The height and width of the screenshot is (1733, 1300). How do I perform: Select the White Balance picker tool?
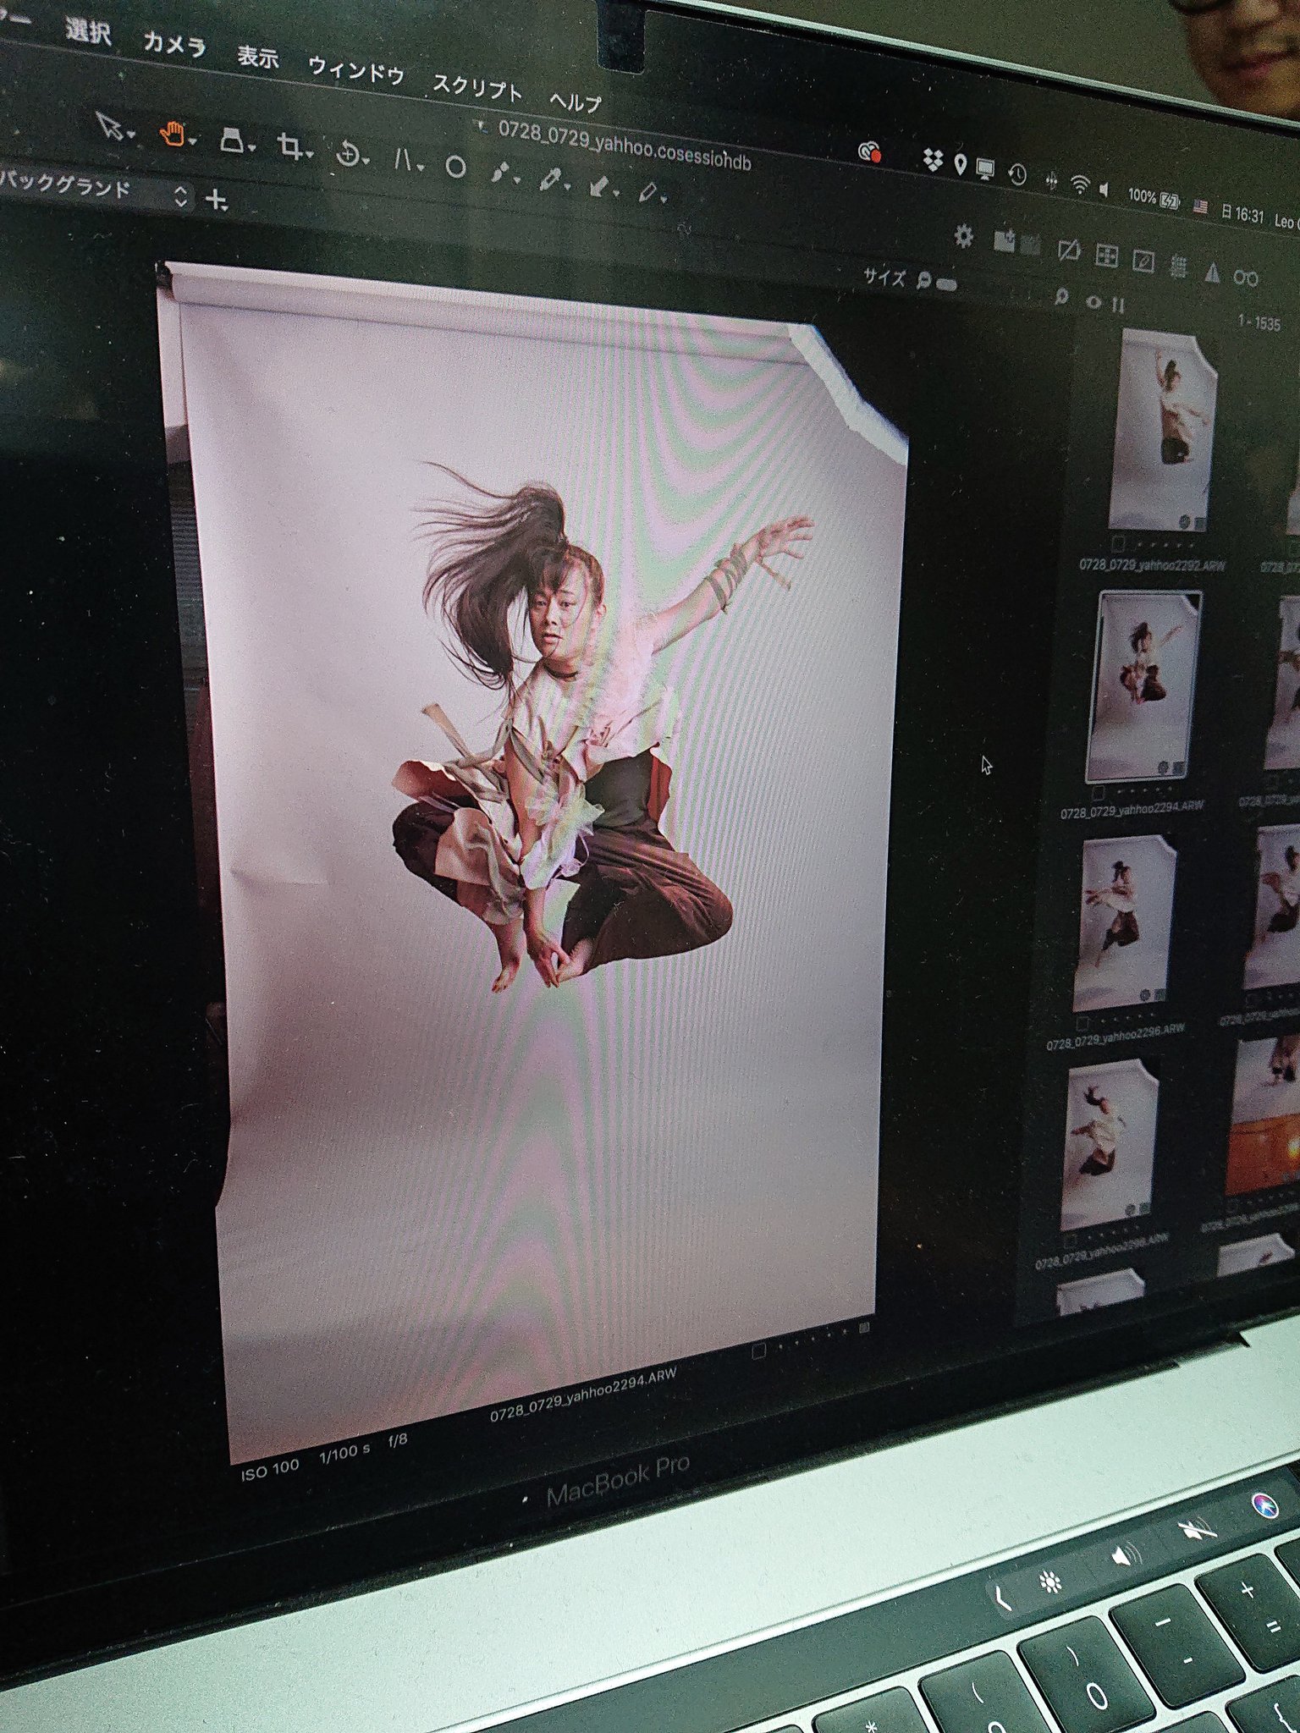coord(550,179)
